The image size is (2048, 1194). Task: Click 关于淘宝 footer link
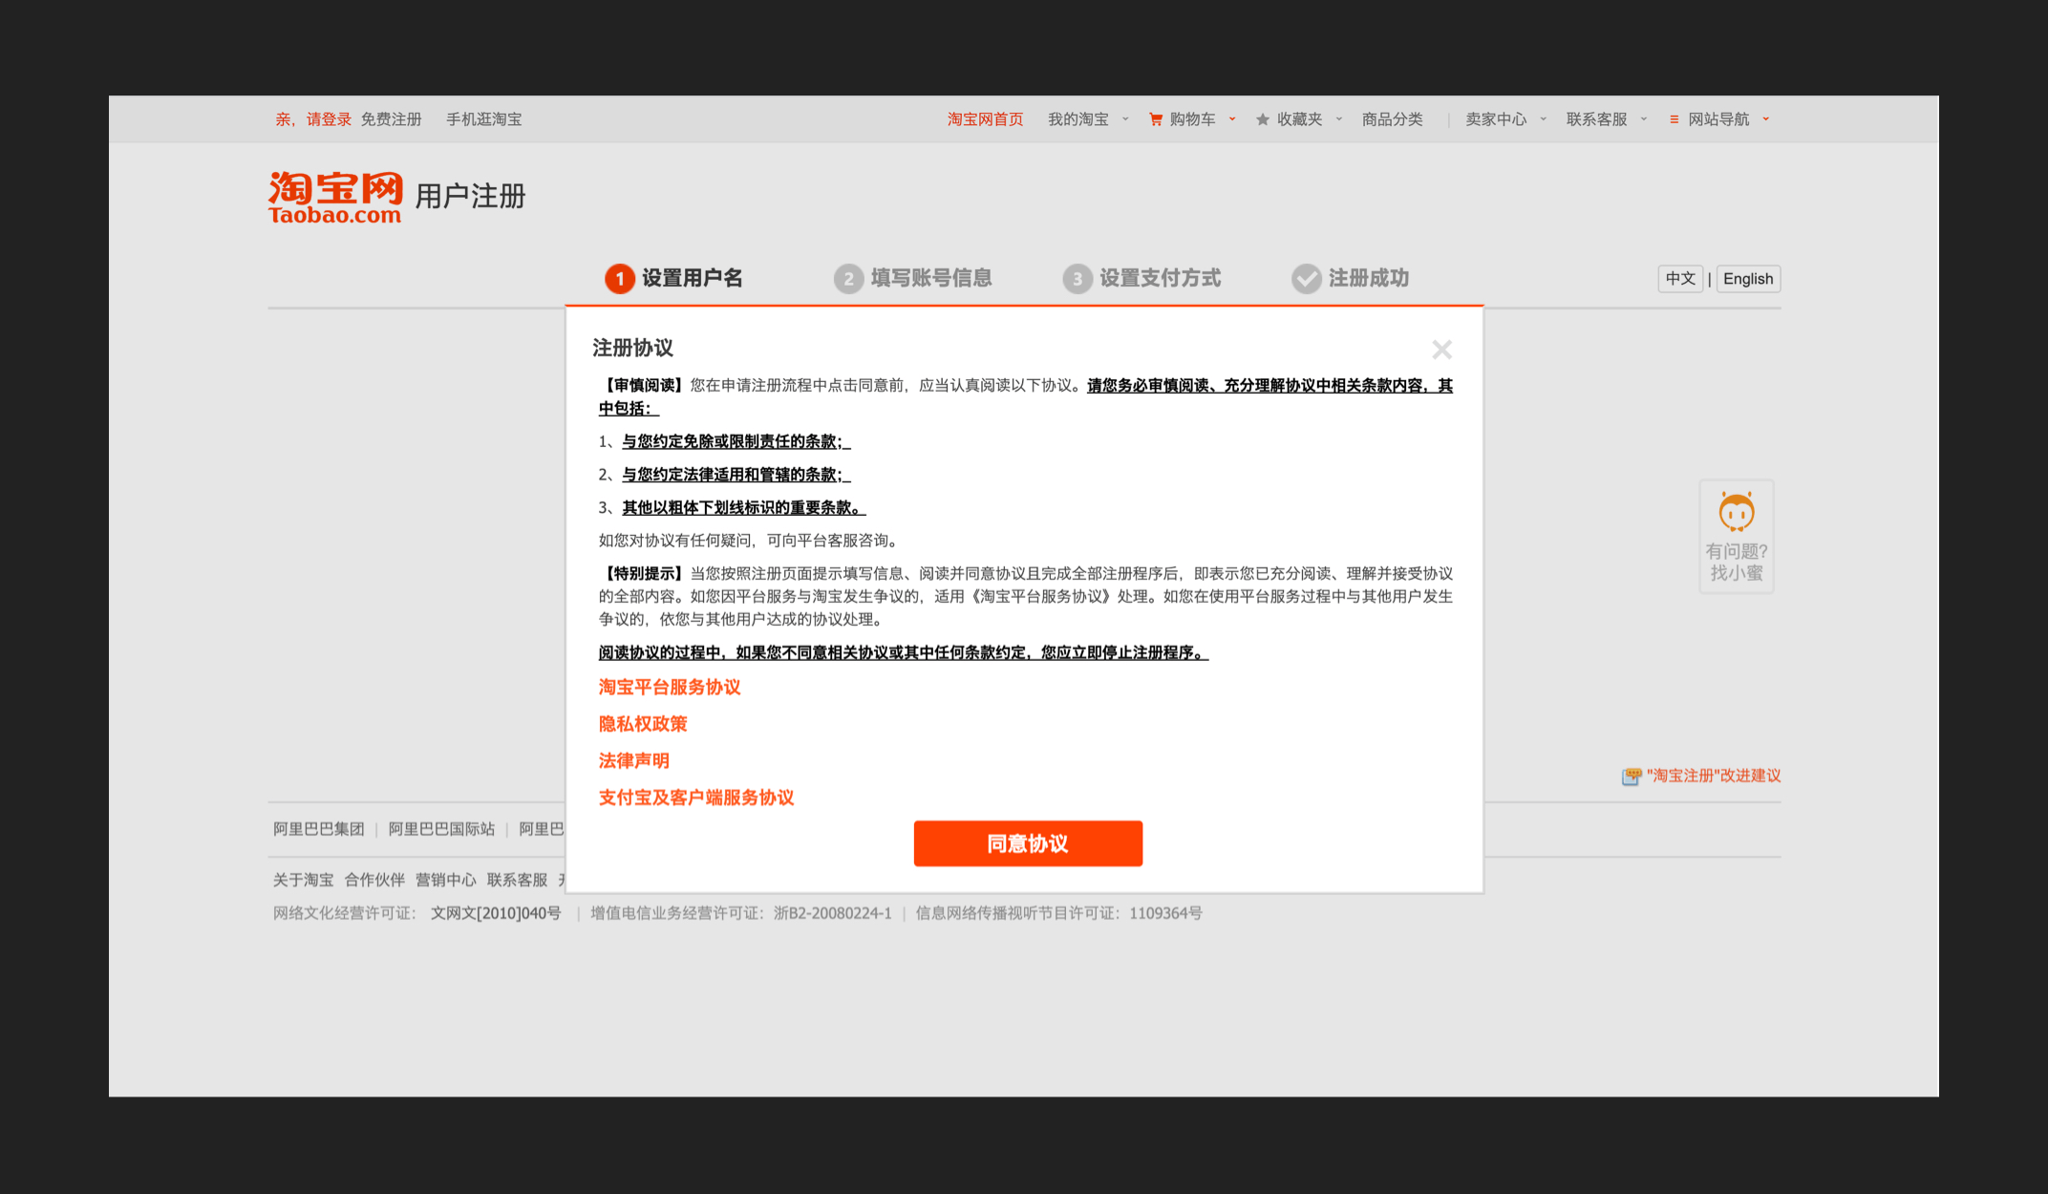[x=304, y=880]
